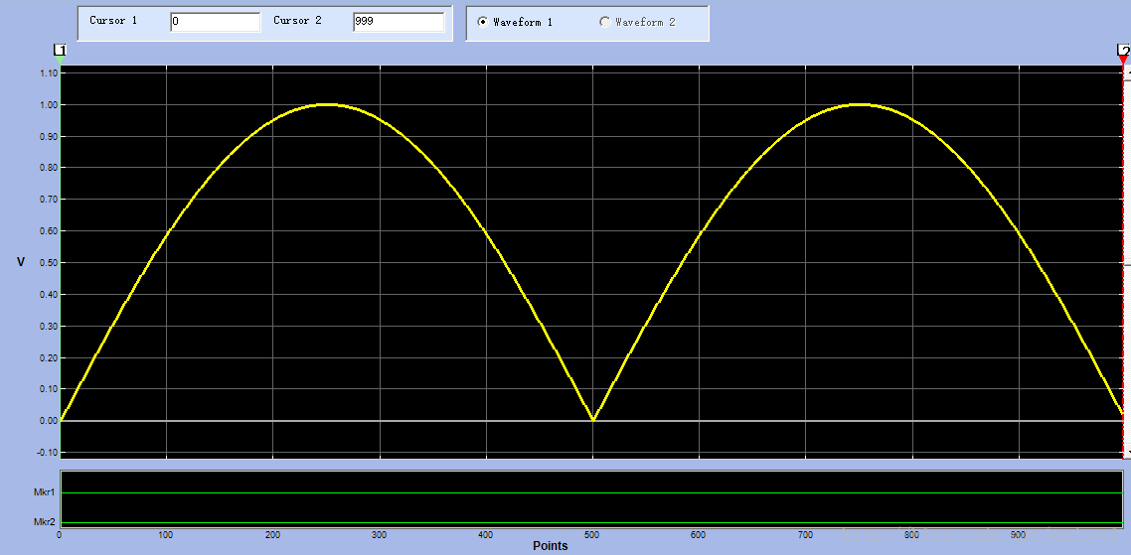The height and width of the screenshot is (555, 1131).
Task: Click the V axis label
Action: (x=21, y=262)
